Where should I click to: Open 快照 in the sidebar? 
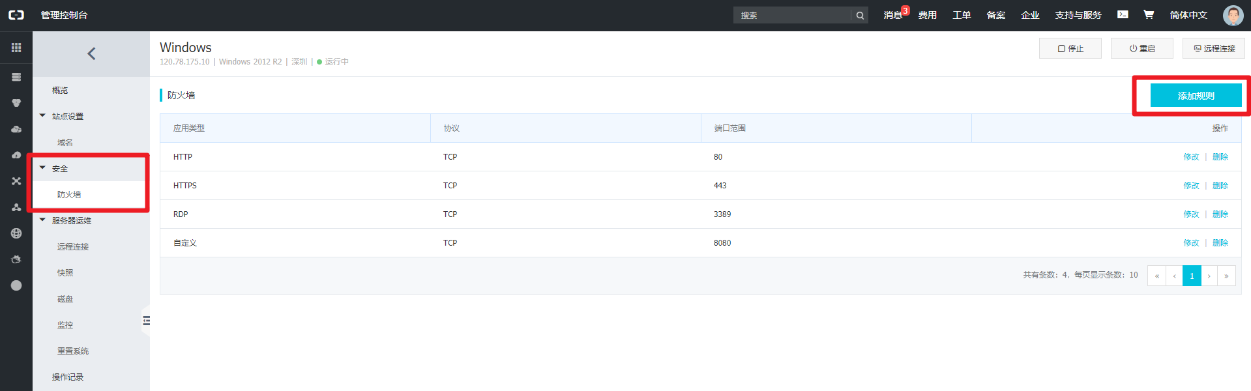tap(65, 272)
